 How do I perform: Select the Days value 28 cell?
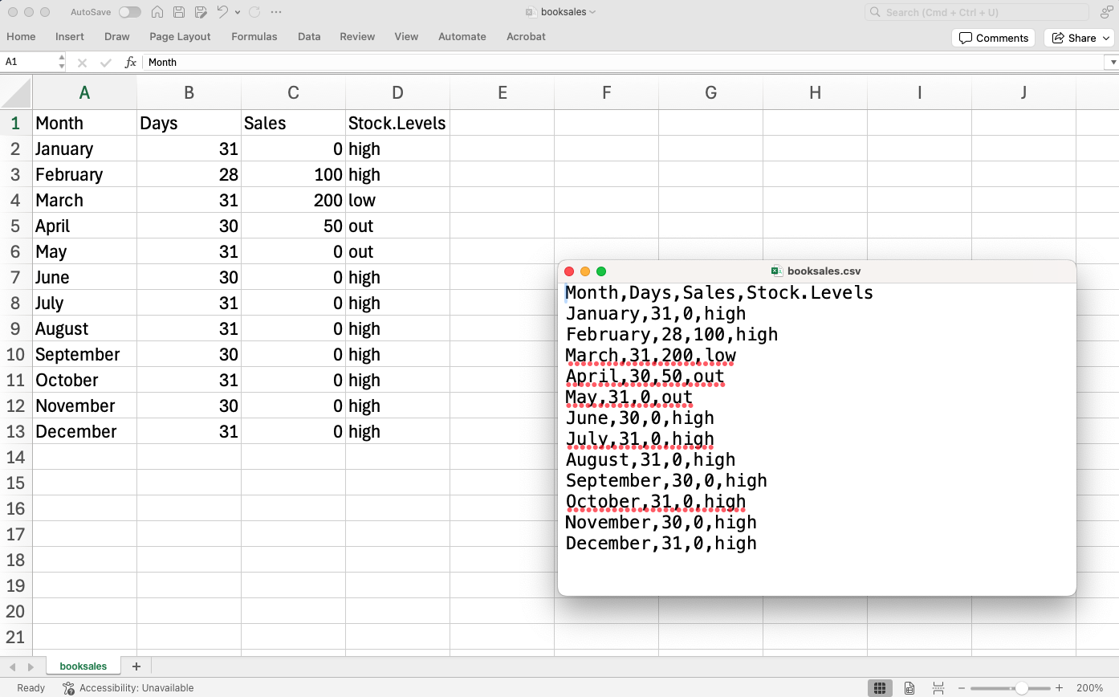(x=189, y=174)
